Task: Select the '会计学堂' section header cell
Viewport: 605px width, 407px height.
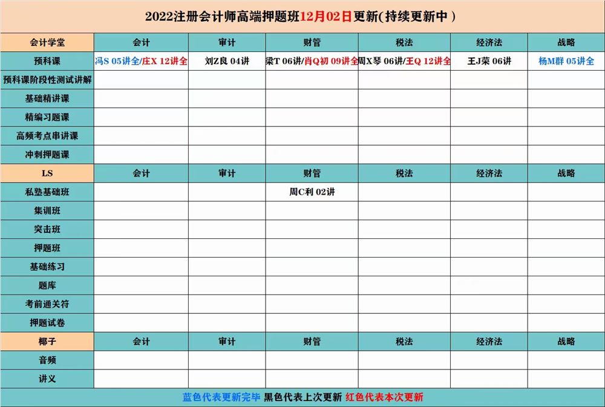Action: click(47, 42)
